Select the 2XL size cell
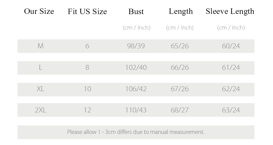 (x=41, y=110)
